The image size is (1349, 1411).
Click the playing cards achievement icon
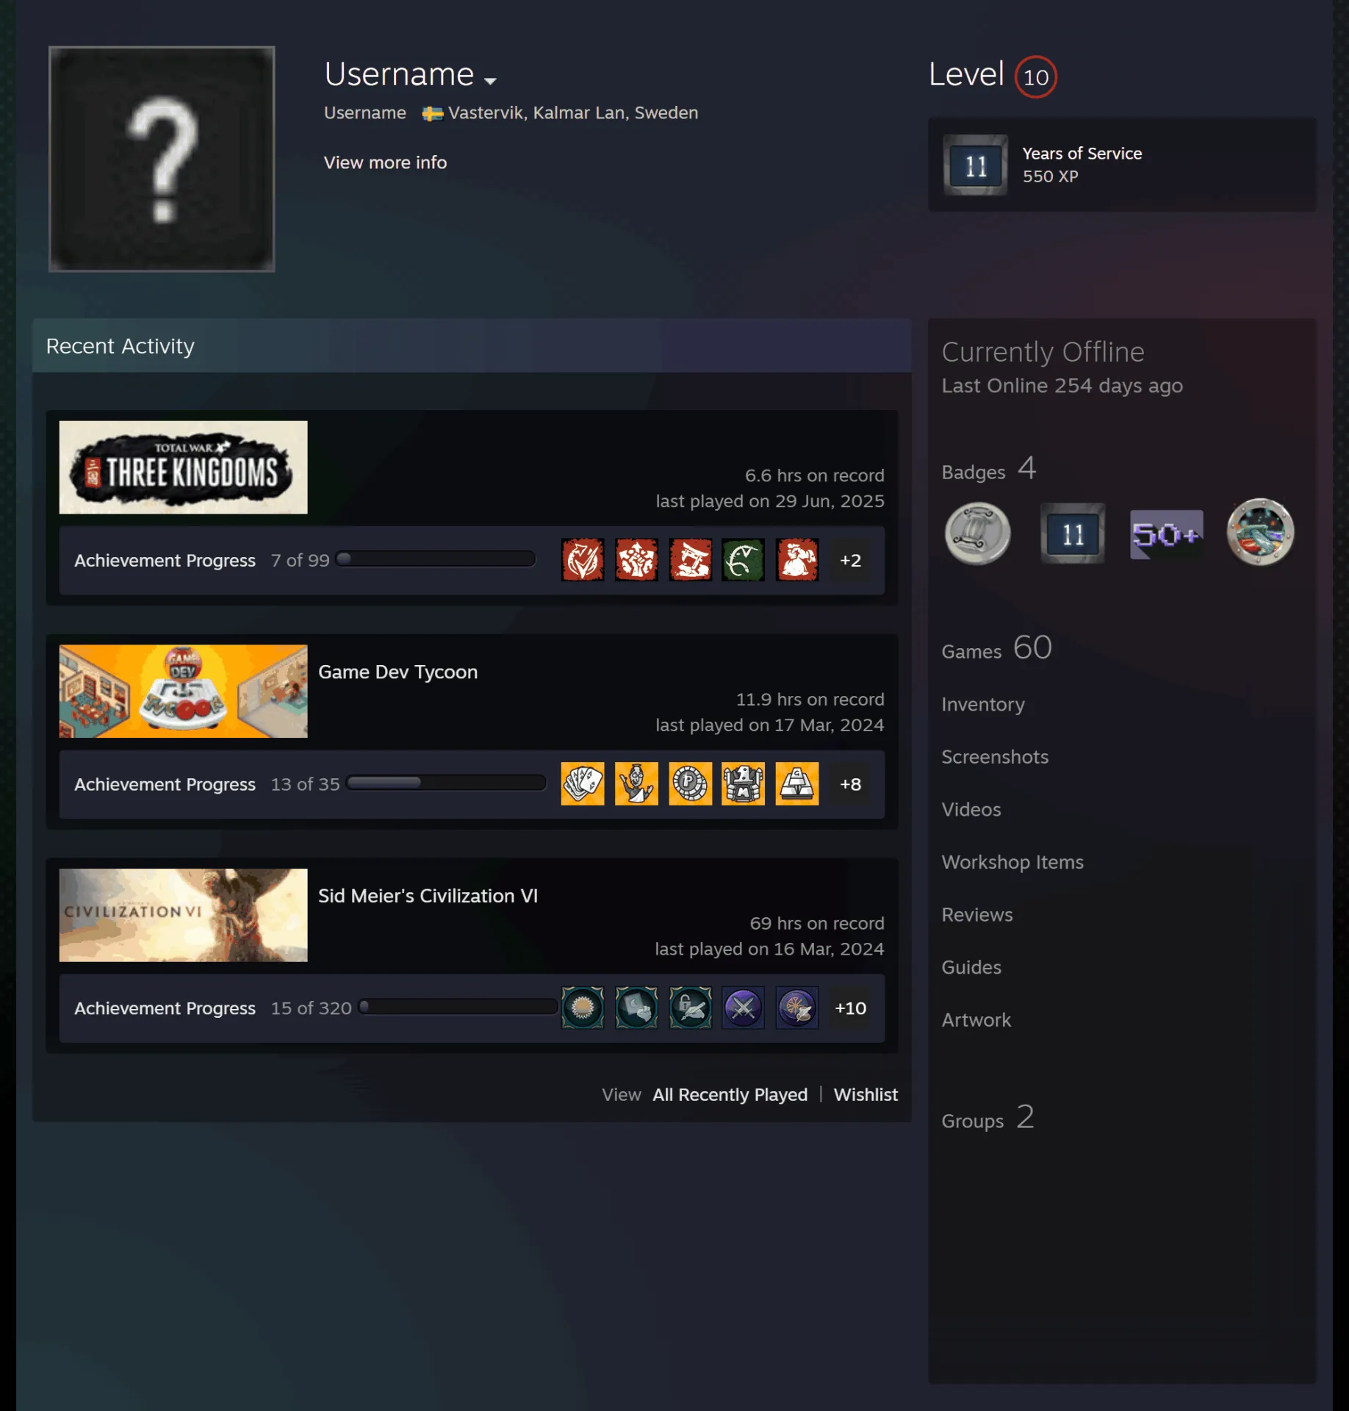click(583, 783)
